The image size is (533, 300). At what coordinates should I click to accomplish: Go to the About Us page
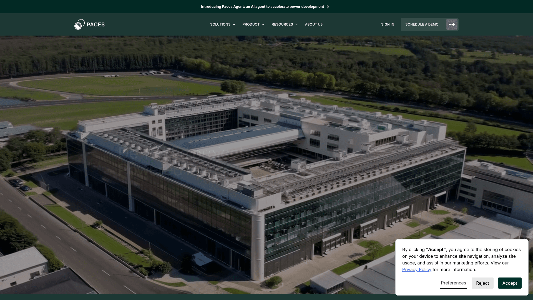coord(314,24)
